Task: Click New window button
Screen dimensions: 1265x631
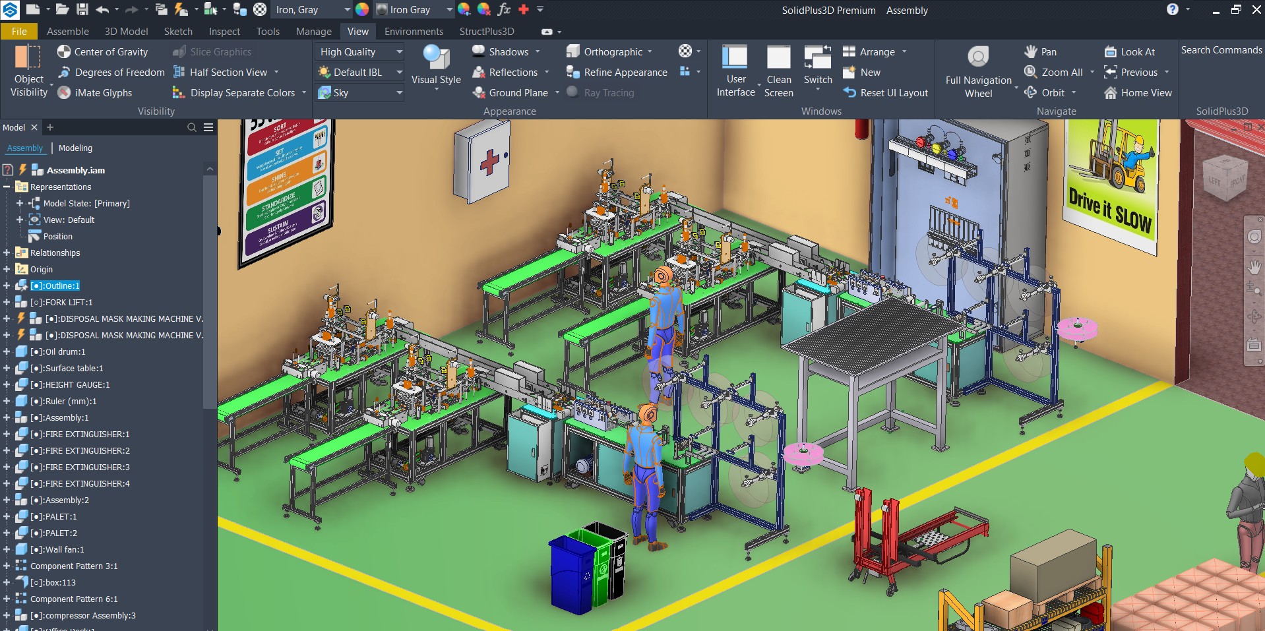Action: coord(862,73)
